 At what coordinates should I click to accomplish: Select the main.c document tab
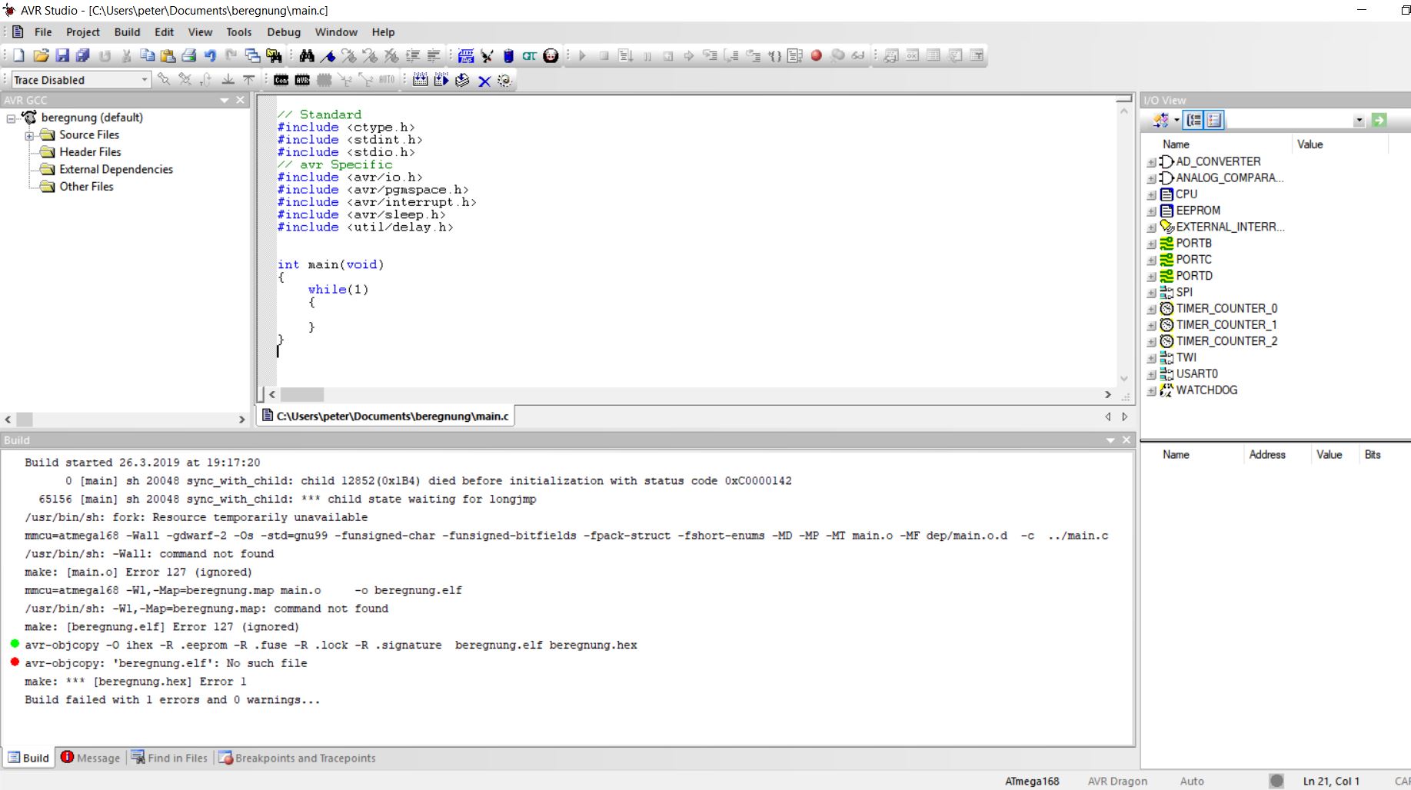click(x=385, y=416)
